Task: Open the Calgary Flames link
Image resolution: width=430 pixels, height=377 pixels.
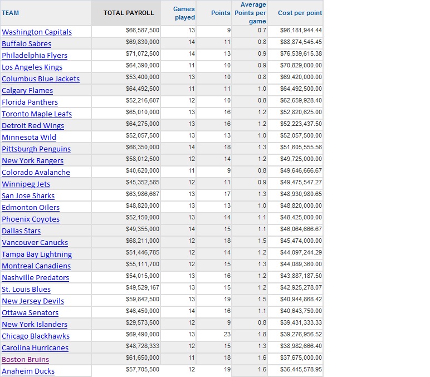Action: 27,91
